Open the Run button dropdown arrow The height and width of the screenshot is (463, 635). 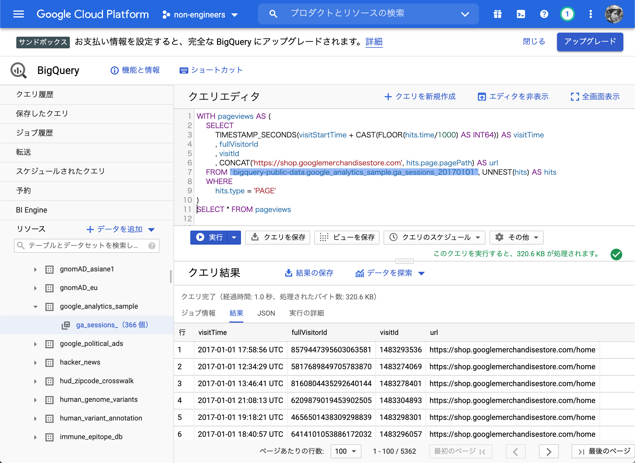point(234,238)
